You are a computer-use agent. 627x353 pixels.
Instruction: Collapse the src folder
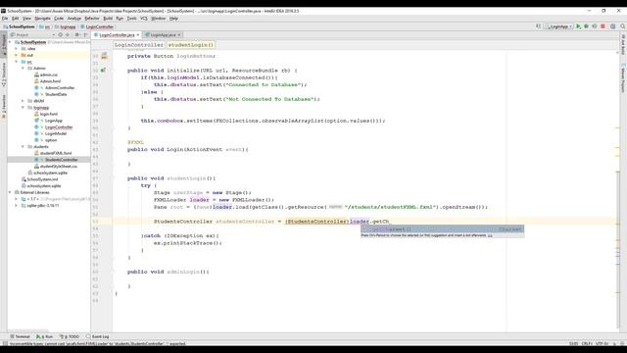point(17,62)
